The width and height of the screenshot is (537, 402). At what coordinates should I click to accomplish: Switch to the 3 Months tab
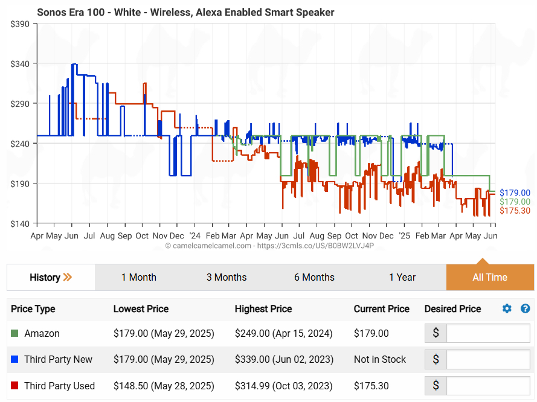[227, 278]
